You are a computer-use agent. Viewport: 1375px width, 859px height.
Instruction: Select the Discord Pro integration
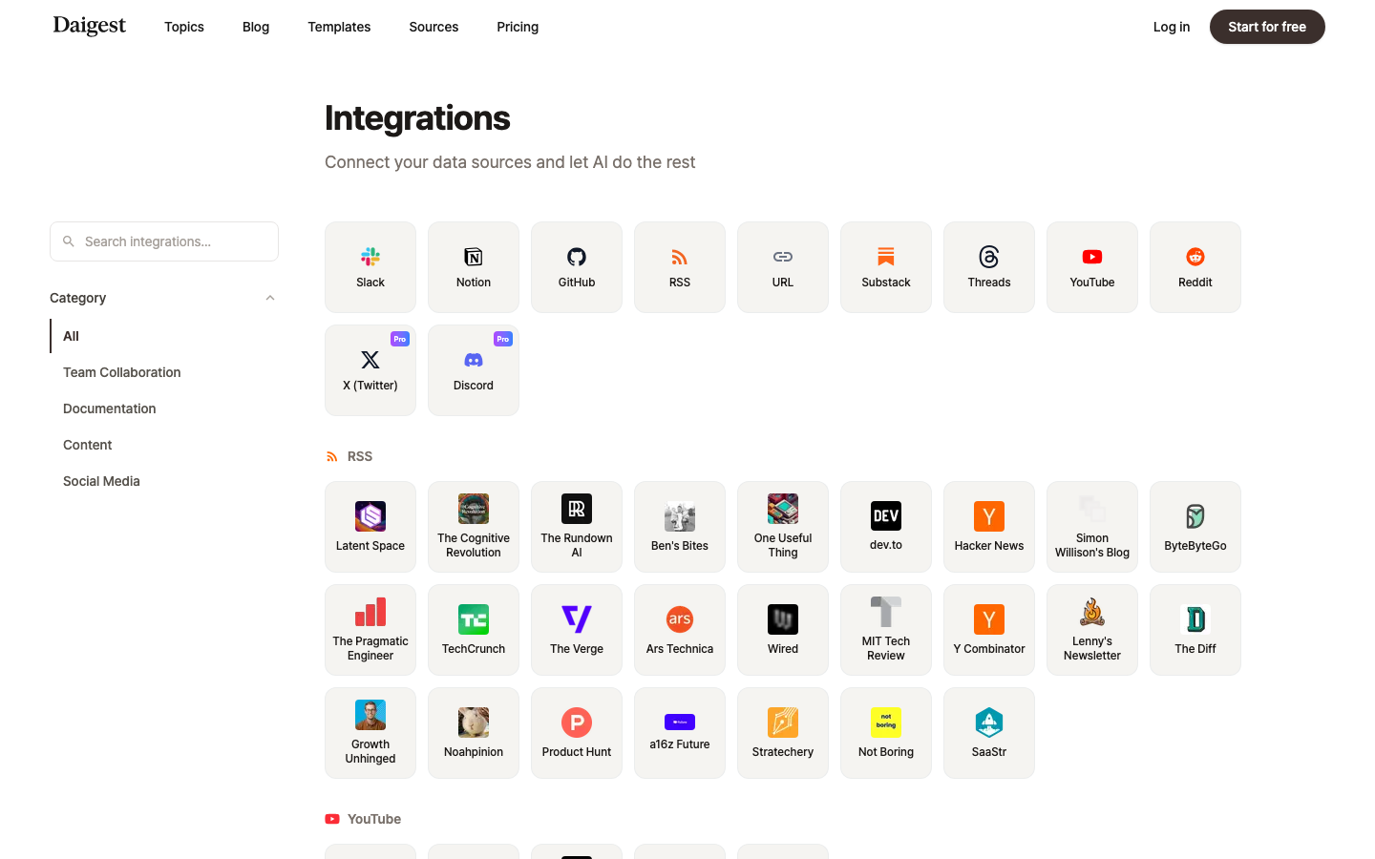click(x=474, y=370)
